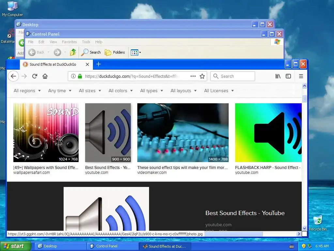Expand the All colors filter
334x251 pixels.
pyautogui.click(x=121, y=91)
